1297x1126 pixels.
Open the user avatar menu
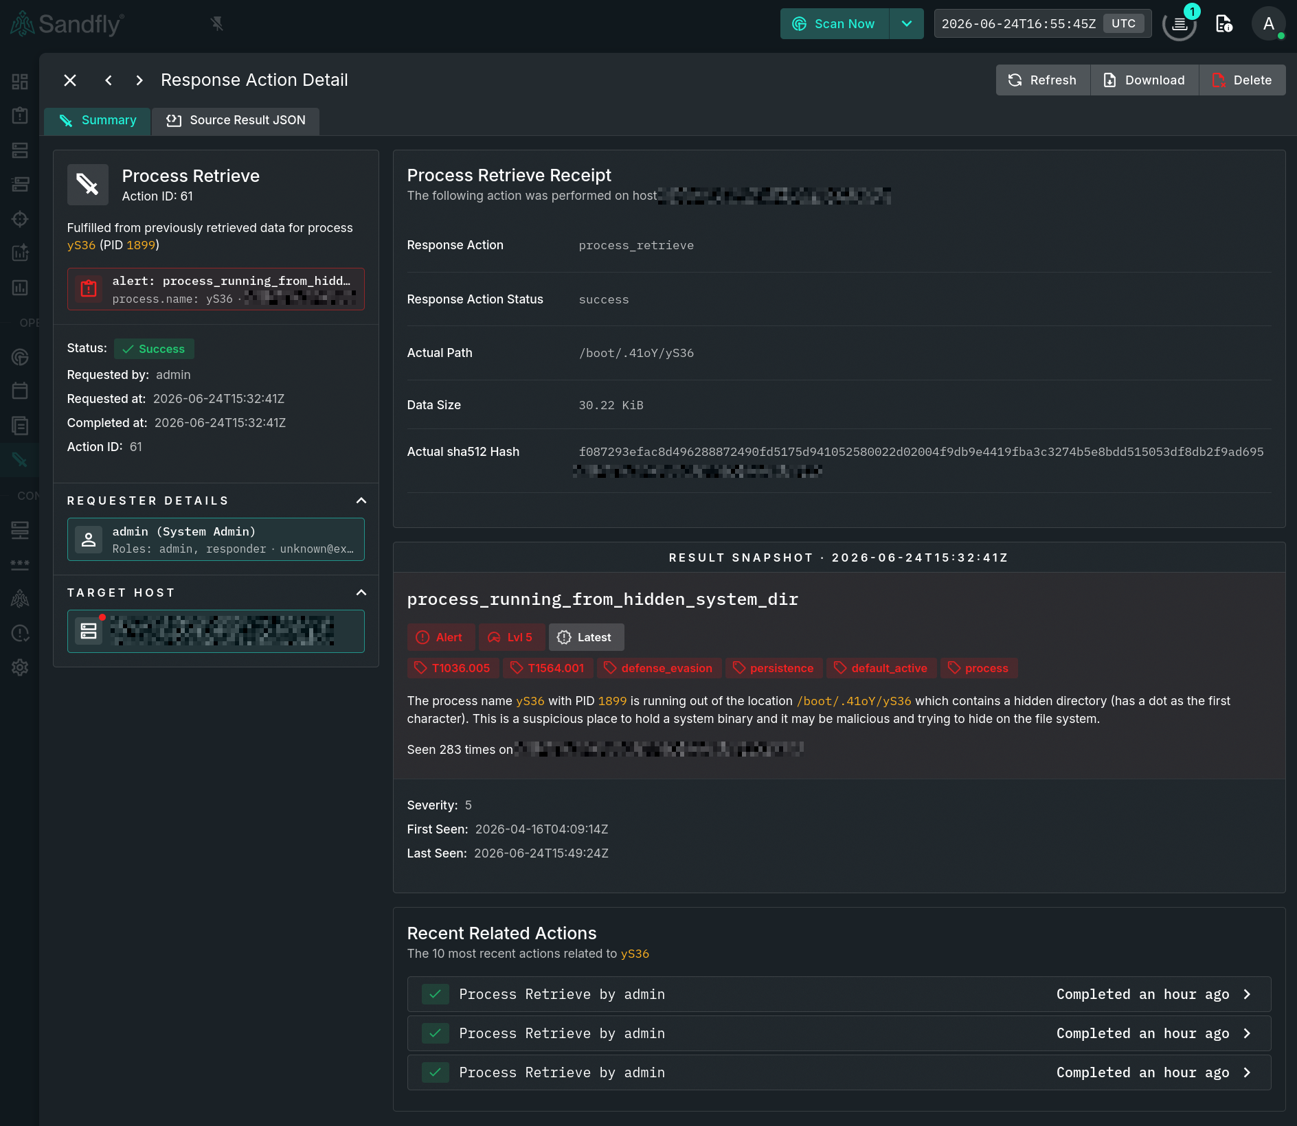[1268, 24]
